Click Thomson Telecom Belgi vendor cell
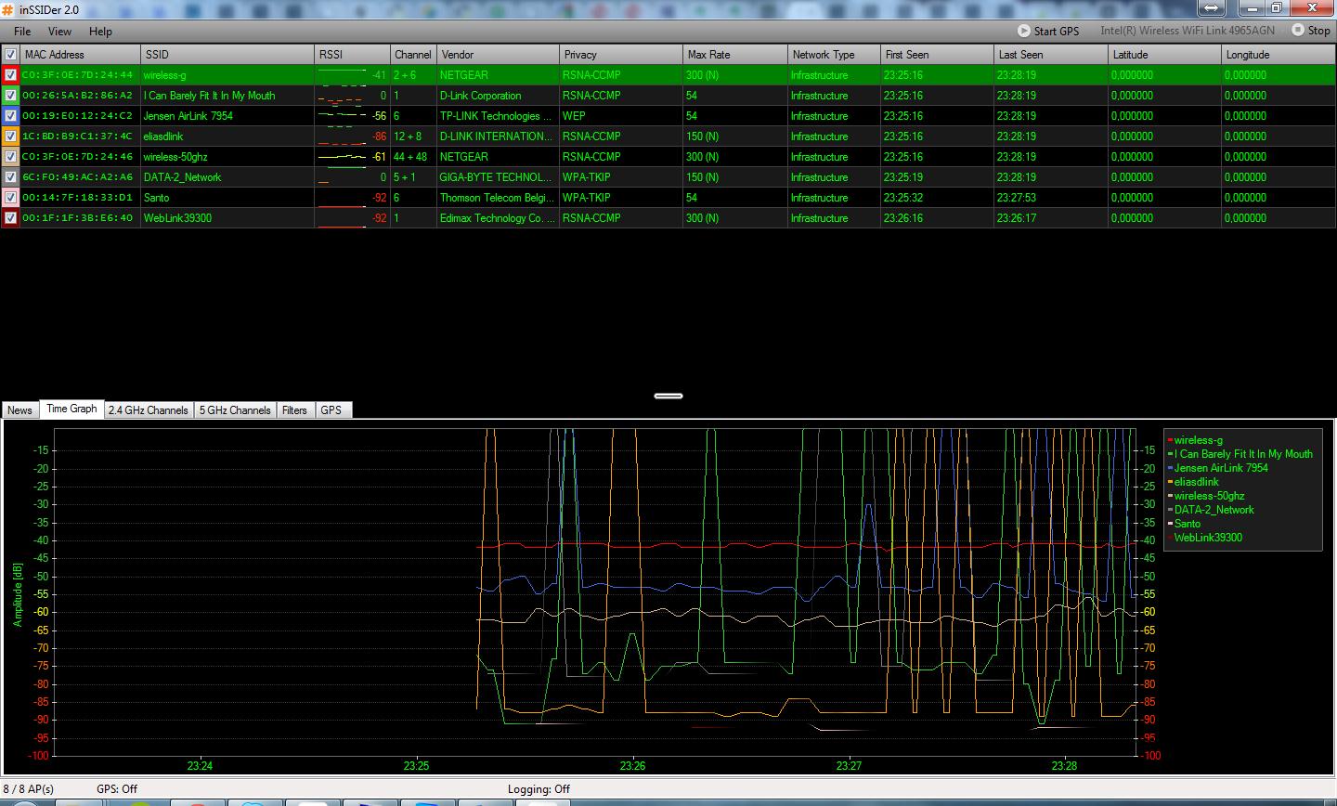This screenshot has height=806, width=1337. [498, 198]
